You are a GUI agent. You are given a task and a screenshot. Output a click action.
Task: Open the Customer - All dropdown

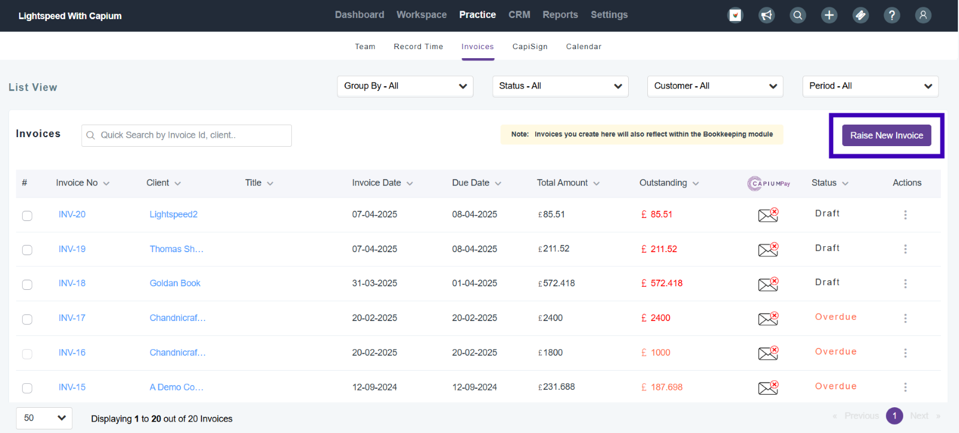tap(715, 86)
